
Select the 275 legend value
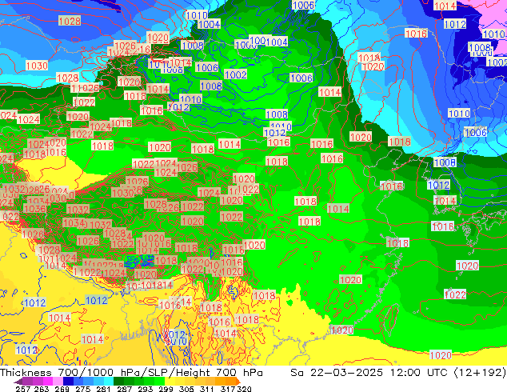(83, 389)
